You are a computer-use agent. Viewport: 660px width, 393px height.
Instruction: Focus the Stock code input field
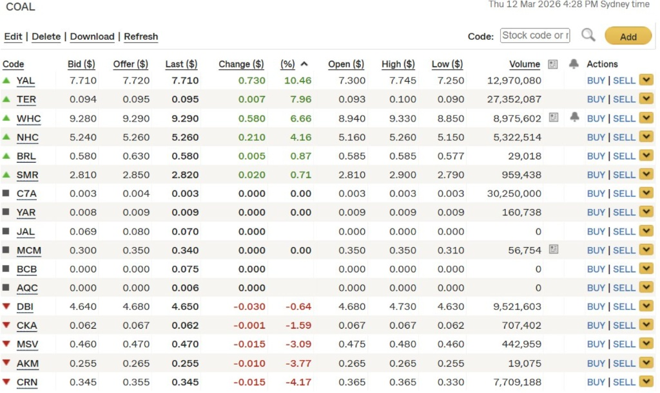tap(535, 35)
